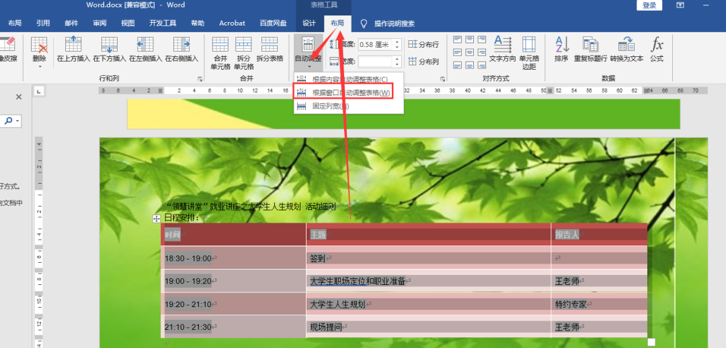Convert table to text (转换为文本)
The width and height of the screenshot is (726, 348).
tap(627, 50)
